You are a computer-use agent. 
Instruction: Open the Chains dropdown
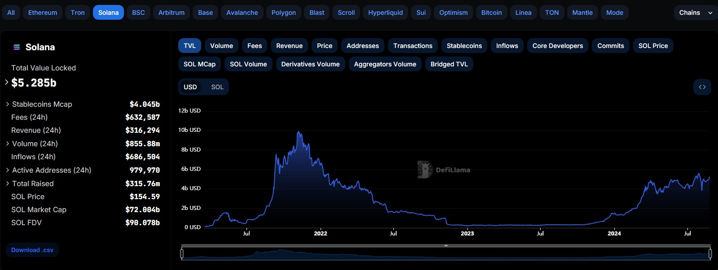[696, 13]
